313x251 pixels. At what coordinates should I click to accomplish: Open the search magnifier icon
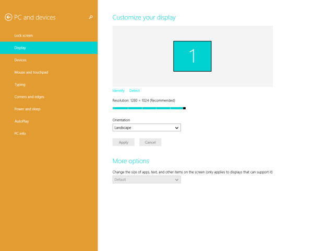91,17
